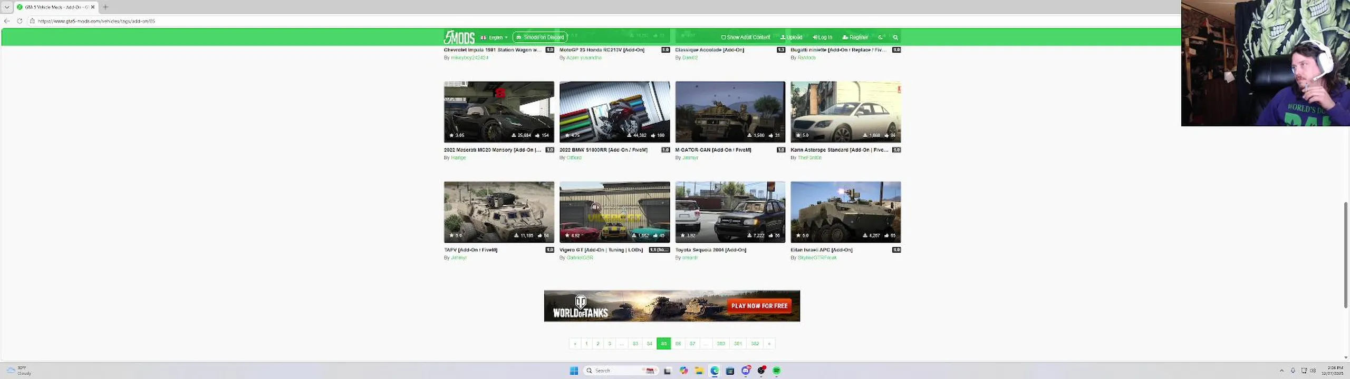Open the Vigero GT thumbnail
Screen dimensions: 1350x379
tap(614, 212)
